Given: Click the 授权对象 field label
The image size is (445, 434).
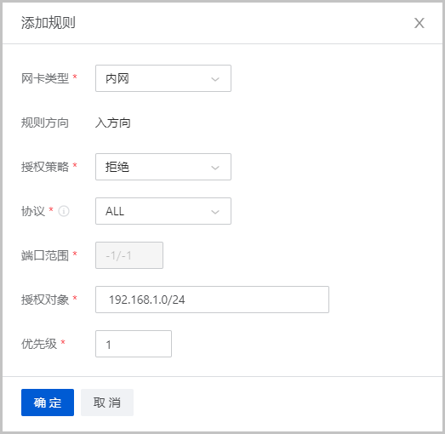Looking at the screenshot, I should (45, 300).
